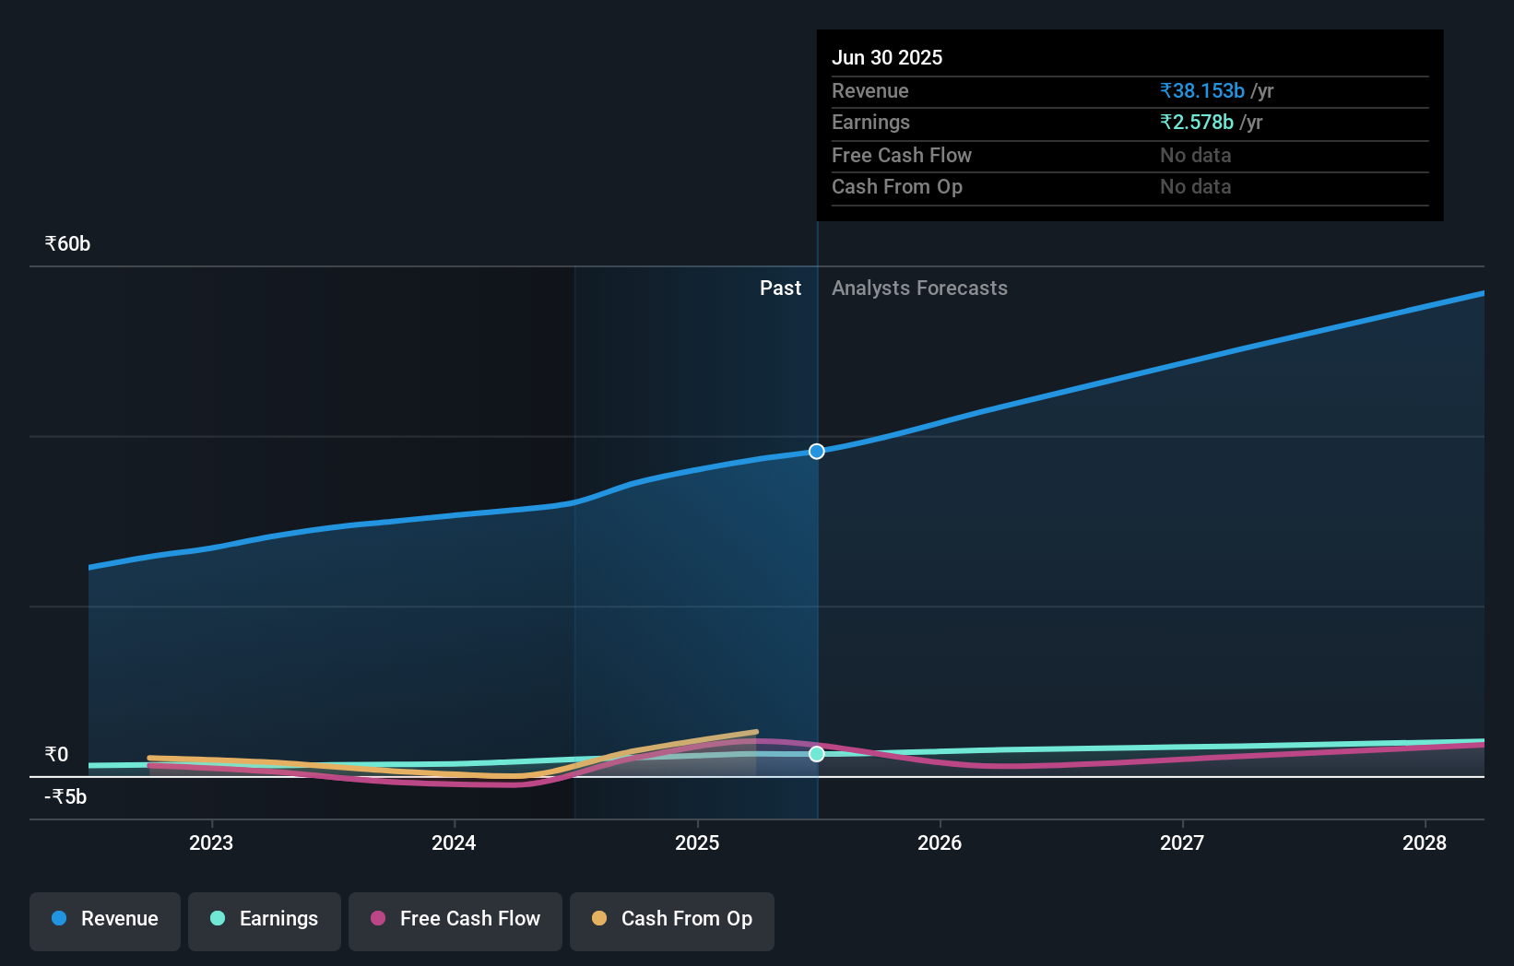1514x966 pixels.
Task: Toggle the Earnings series in legend
Action: click(265, 921)
